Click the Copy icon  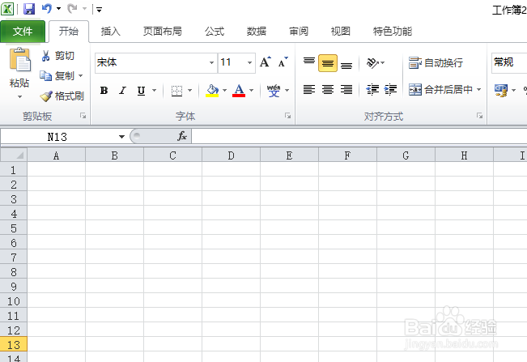tap(45, 75)
